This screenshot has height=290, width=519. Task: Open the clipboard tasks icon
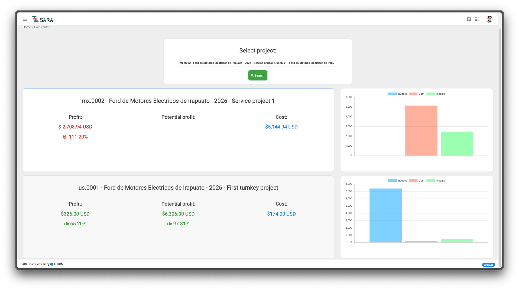469,19
